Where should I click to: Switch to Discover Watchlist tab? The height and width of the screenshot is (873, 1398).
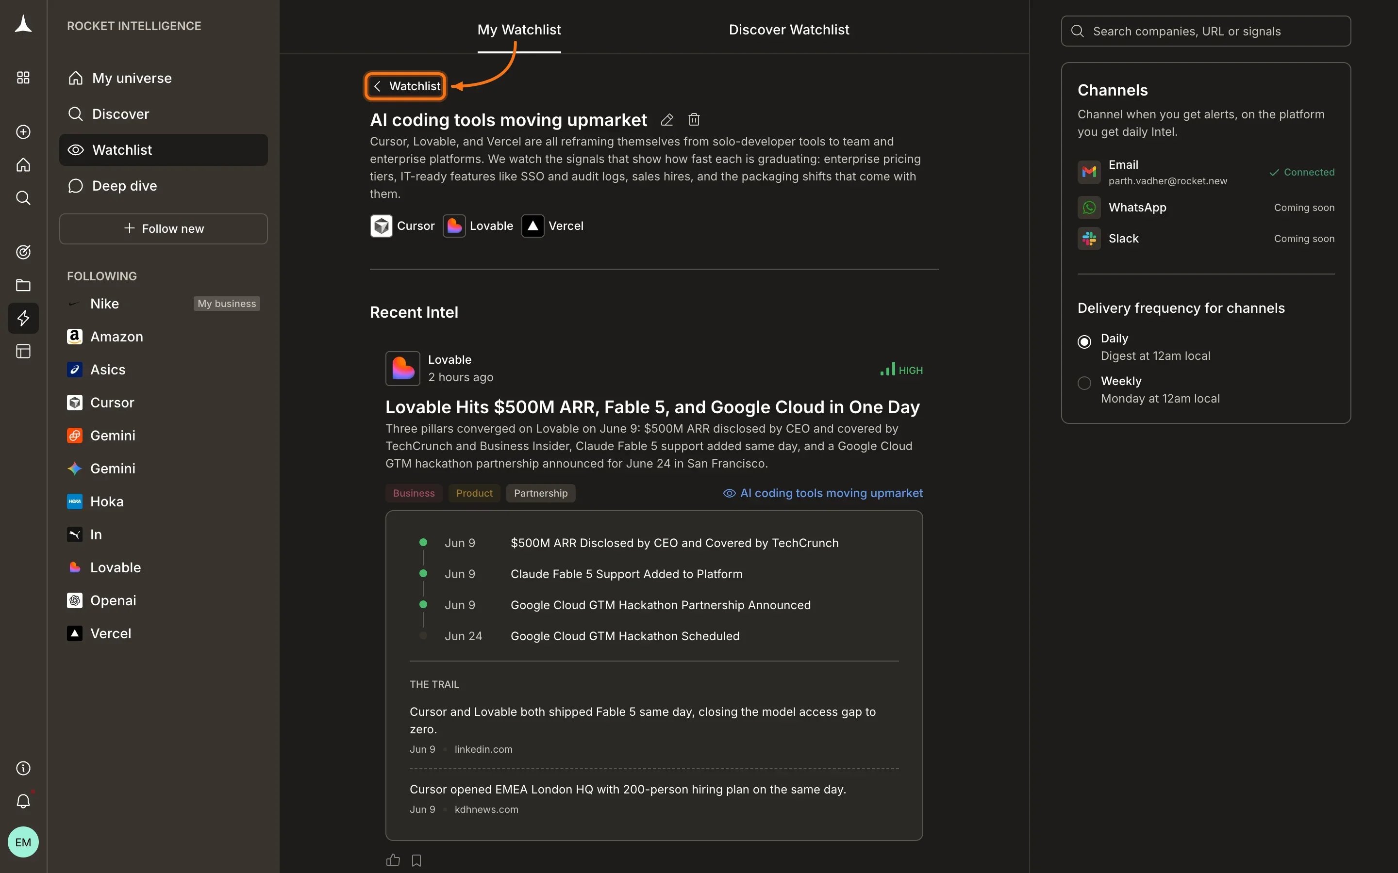pos(788,30)
